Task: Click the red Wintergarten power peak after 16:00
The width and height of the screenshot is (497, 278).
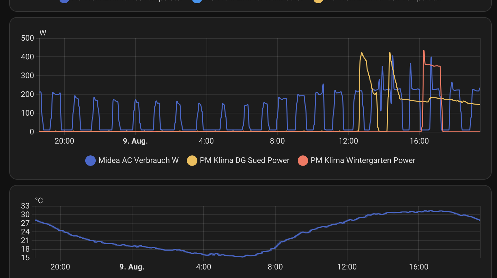Action: [x=424, y=51]
